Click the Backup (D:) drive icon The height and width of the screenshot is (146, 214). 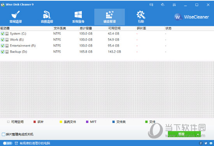click(7, 52)
